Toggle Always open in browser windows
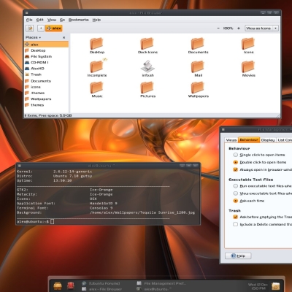This screenshot has height=292, width=292. 235,169
